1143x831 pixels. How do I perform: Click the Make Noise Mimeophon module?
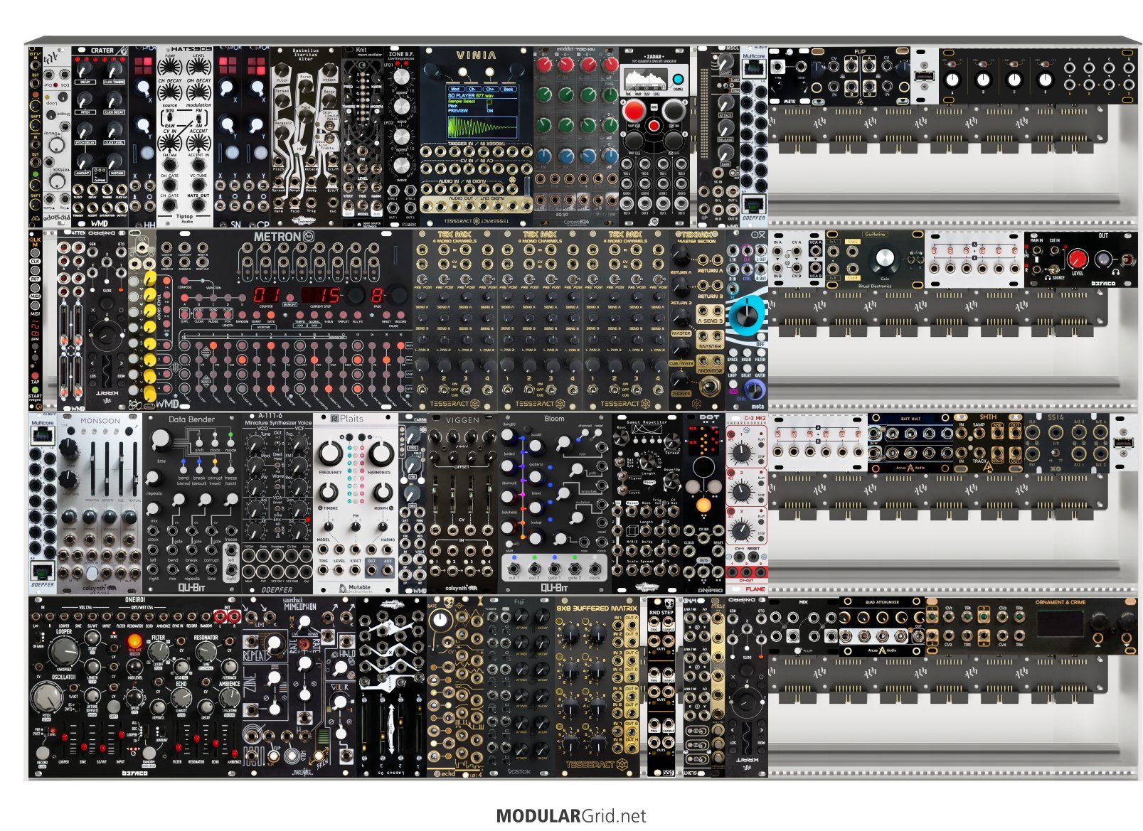pyautogui.click(x=299, y=687)
